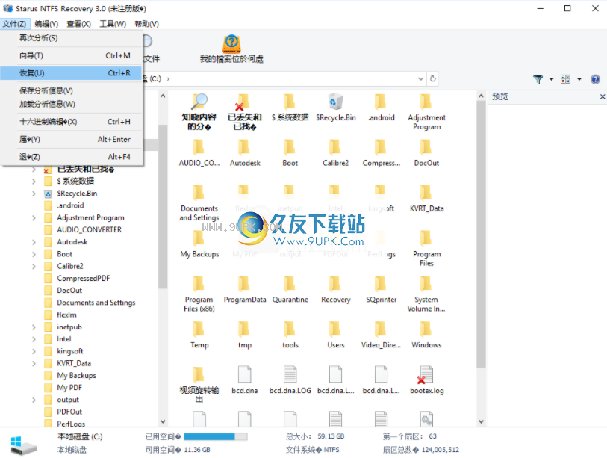The height and width of the screenshot is (458, 607).
Task: Open the 知晓内容的分区 magnifier icon in file grid
Action: tap(199, 102)
